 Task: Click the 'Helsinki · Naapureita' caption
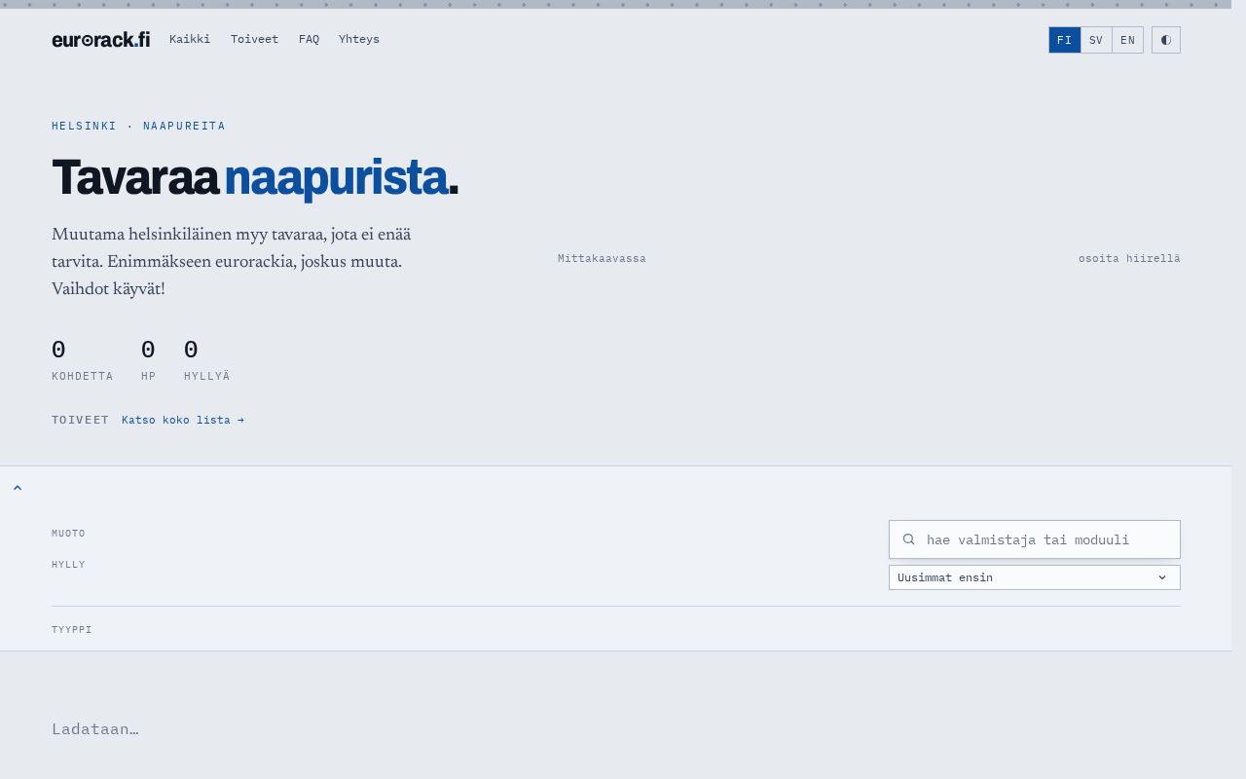click(138, 127)
